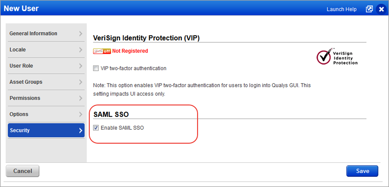Switch to the Locale tab

pyautogui.click(x=18, y=50)
